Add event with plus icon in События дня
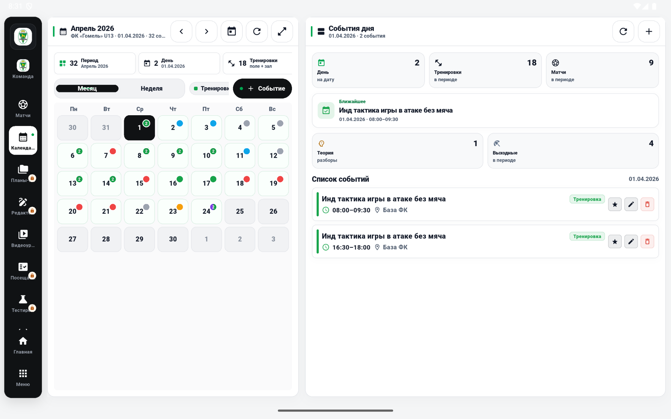The width and height of the screenshot is (671, 419). pyautogui.click(x=649, y=31)
